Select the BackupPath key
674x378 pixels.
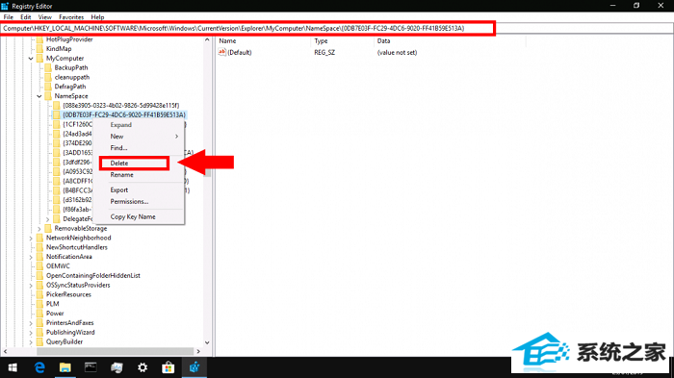coord(71,68)
